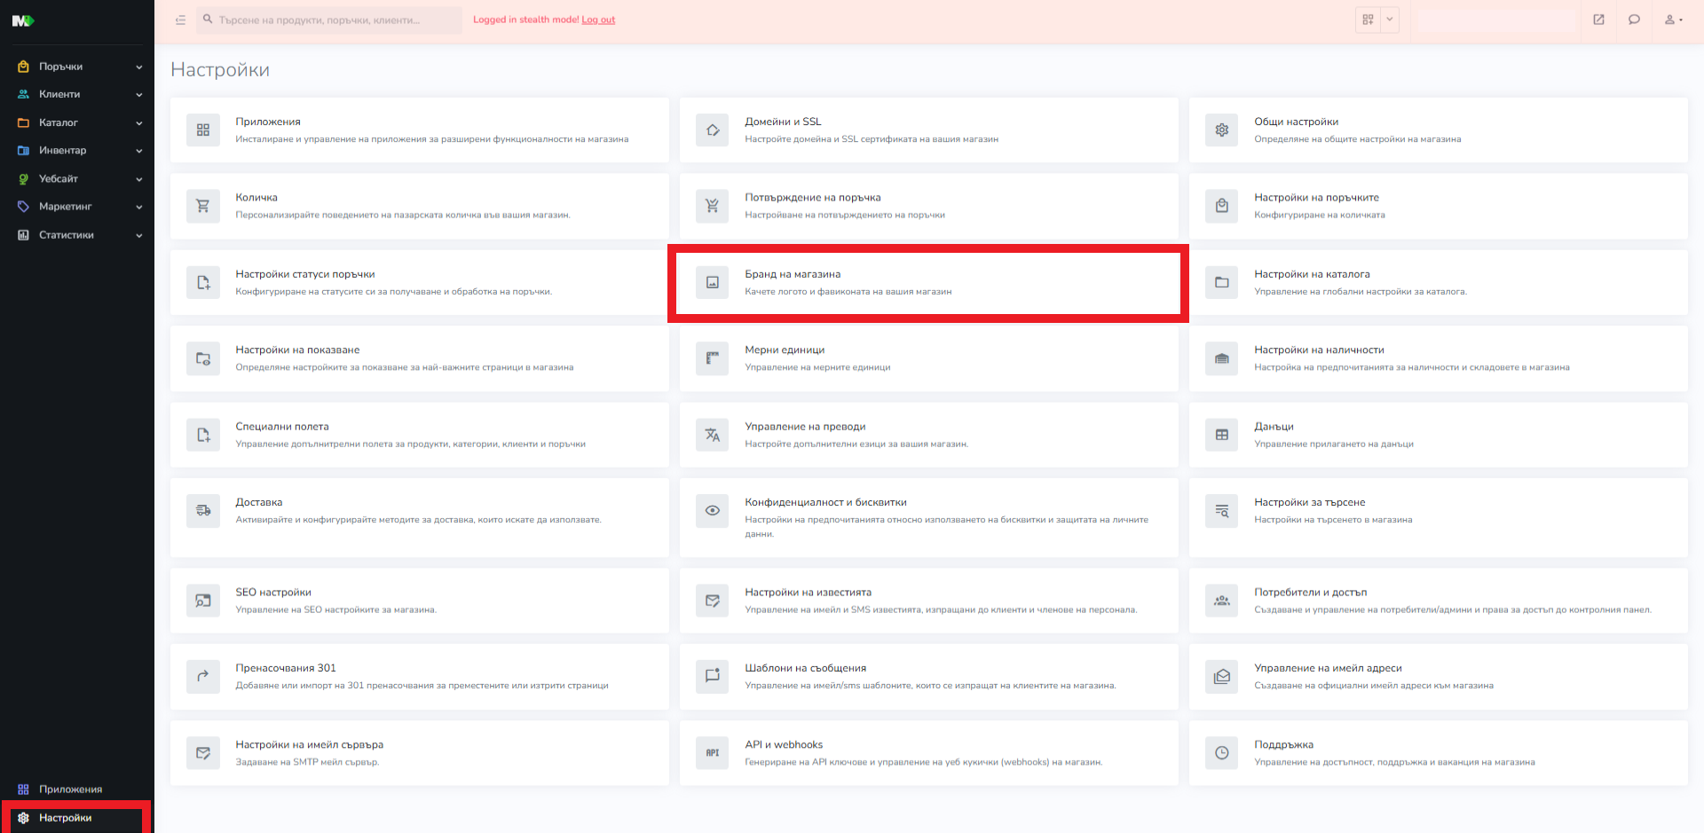Select Настройки in the sidebar
Image resolution: width=1704 pixels, height=833 pixels.
66,818
